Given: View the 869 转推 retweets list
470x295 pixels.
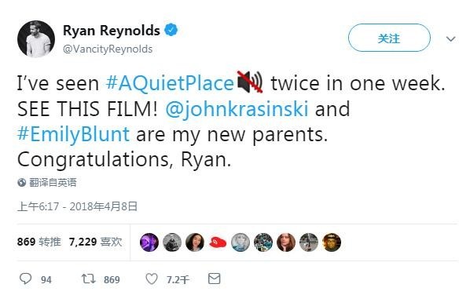Looking at the screenshot, I should (x=39, y=242).
